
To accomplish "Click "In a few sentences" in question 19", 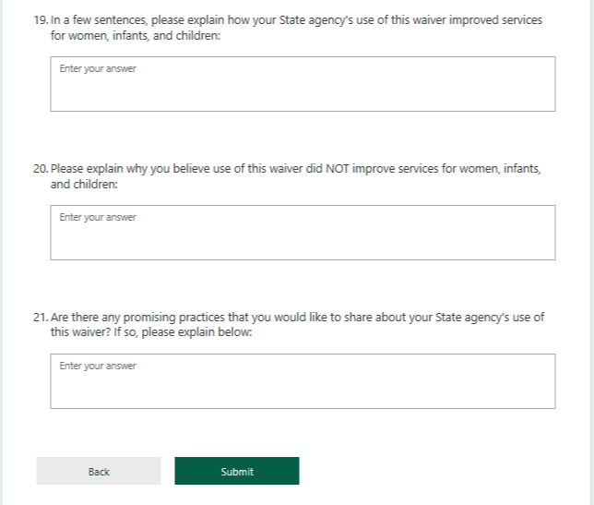I will click(x=96, y=20).
